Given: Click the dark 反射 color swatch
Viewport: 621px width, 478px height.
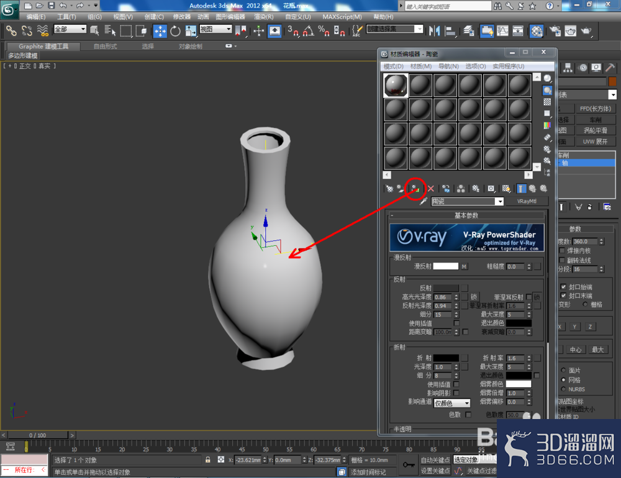Looking at the screenshot, I should click(x=445, y=288).
